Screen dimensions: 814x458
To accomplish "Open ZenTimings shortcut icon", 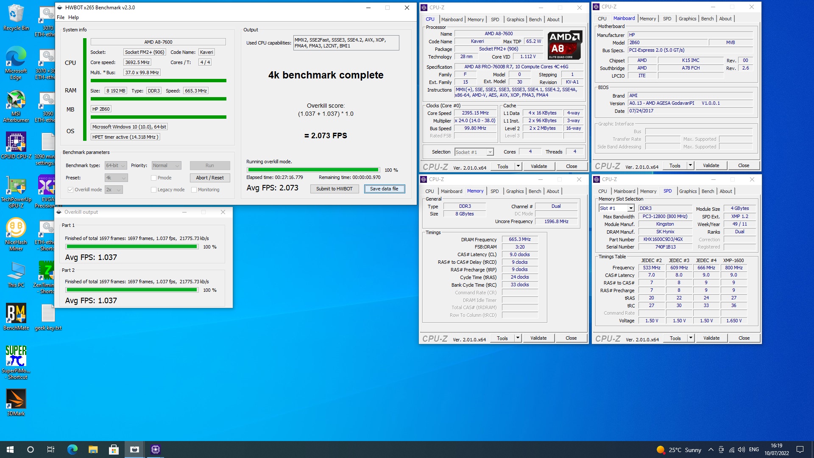I will coord(46,277).
